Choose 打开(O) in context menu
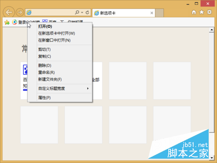Viewport: 217px width, 163px height. 60,26
